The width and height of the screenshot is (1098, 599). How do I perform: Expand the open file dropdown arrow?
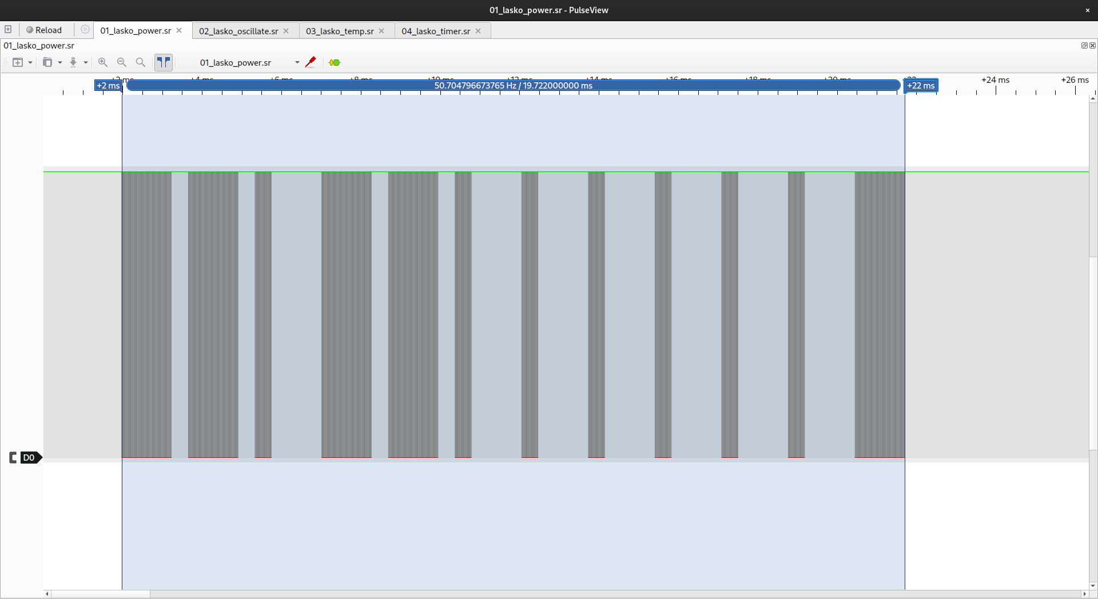point(60,62)
